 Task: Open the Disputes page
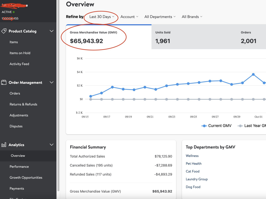click(16, 126)
